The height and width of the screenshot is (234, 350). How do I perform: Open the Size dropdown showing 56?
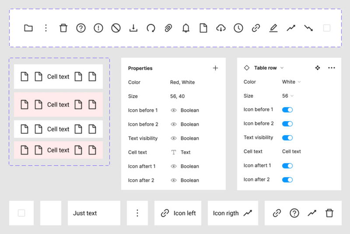tap(288, 96)
